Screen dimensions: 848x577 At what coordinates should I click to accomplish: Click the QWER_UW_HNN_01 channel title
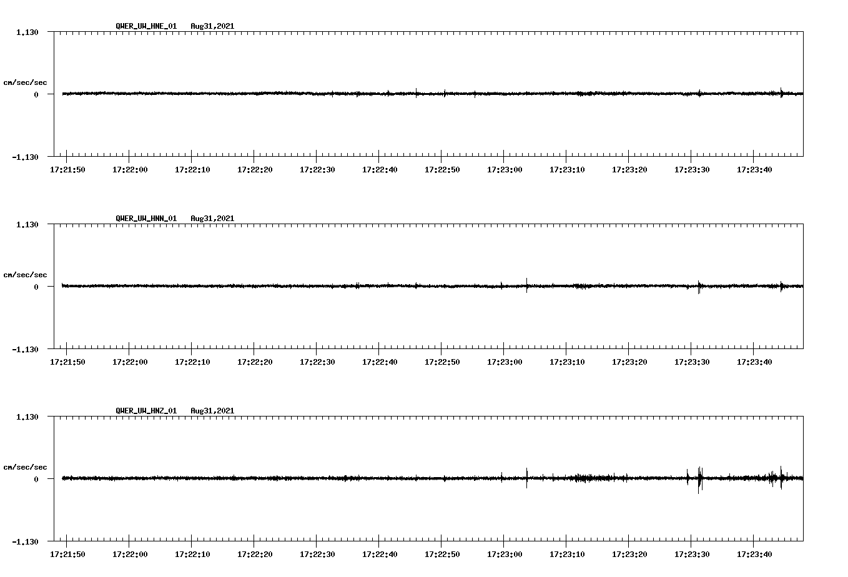pyautogui.click(x=146, y=219)
